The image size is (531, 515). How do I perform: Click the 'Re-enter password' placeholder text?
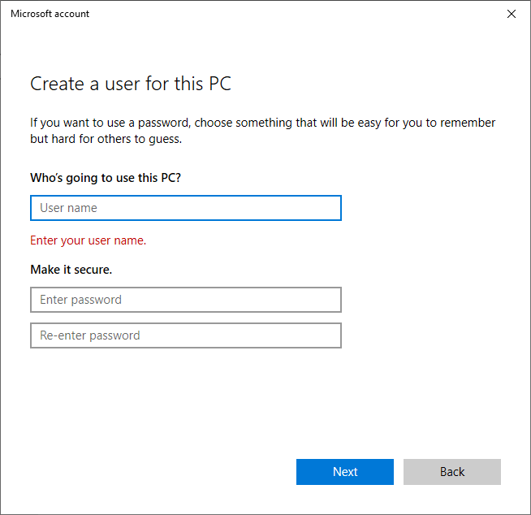click(89, 335)
